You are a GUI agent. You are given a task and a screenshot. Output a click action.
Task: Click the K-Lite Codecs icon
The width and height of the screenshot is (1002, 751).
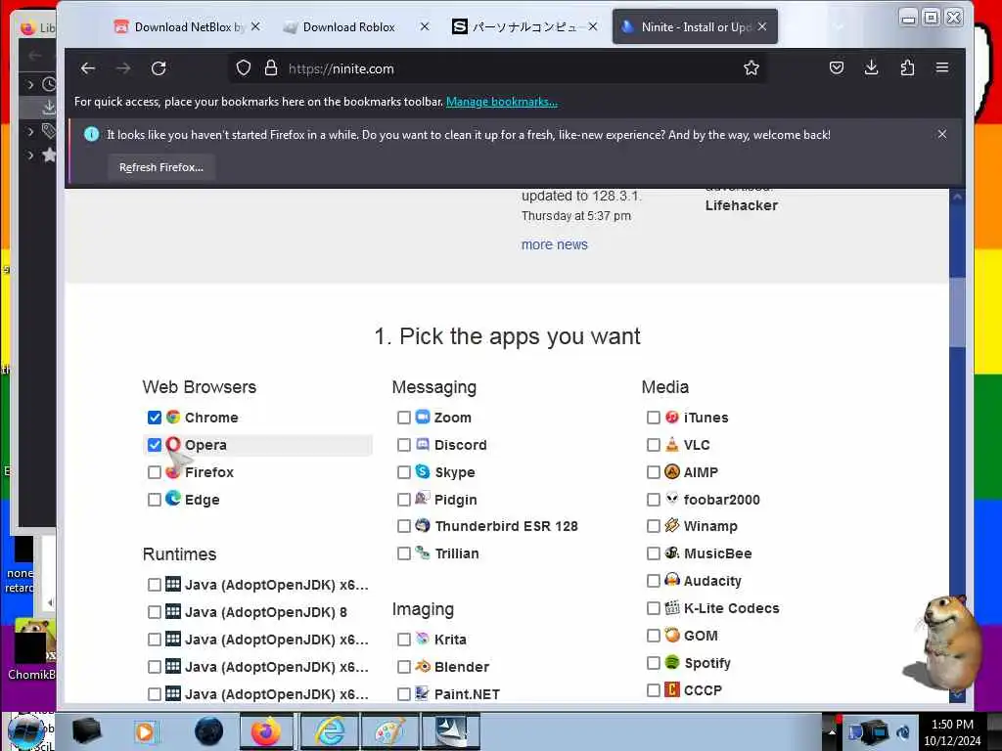click(x=671, y=607)
